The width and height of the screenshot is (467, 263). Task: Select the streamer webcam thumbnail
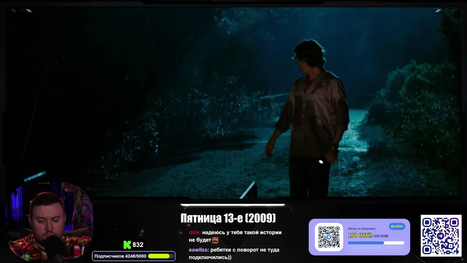(49, 221)
